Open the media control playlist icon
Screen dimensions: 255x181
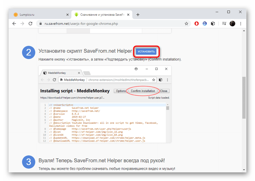point(224,24)
